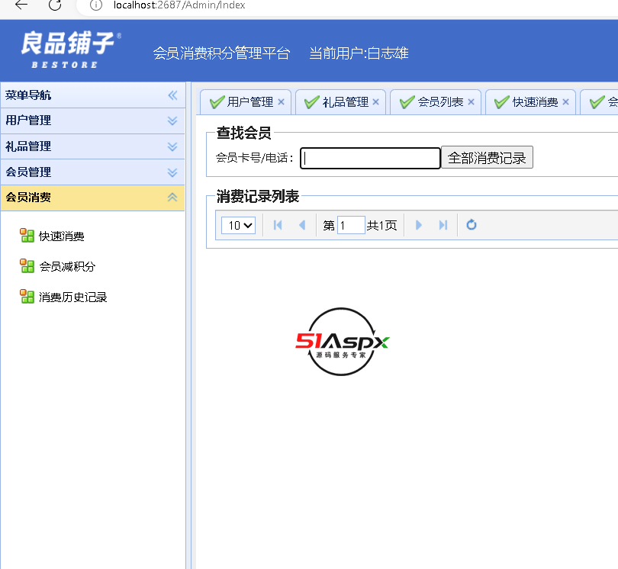Close the 用户管理 tab
Screen dimensions: 618x569
tap(281, 102)
